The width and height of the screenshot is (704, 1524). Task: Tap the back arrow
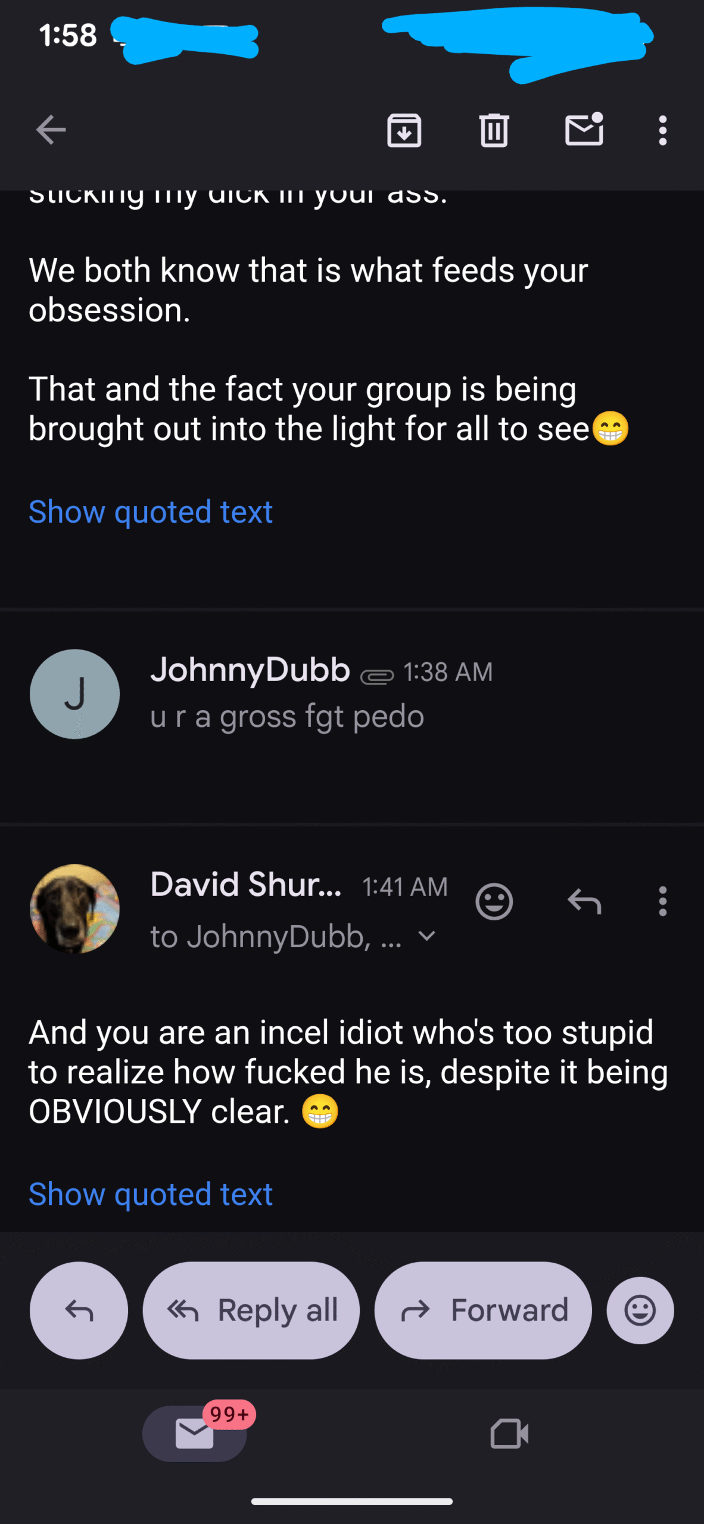coord(51,130)
